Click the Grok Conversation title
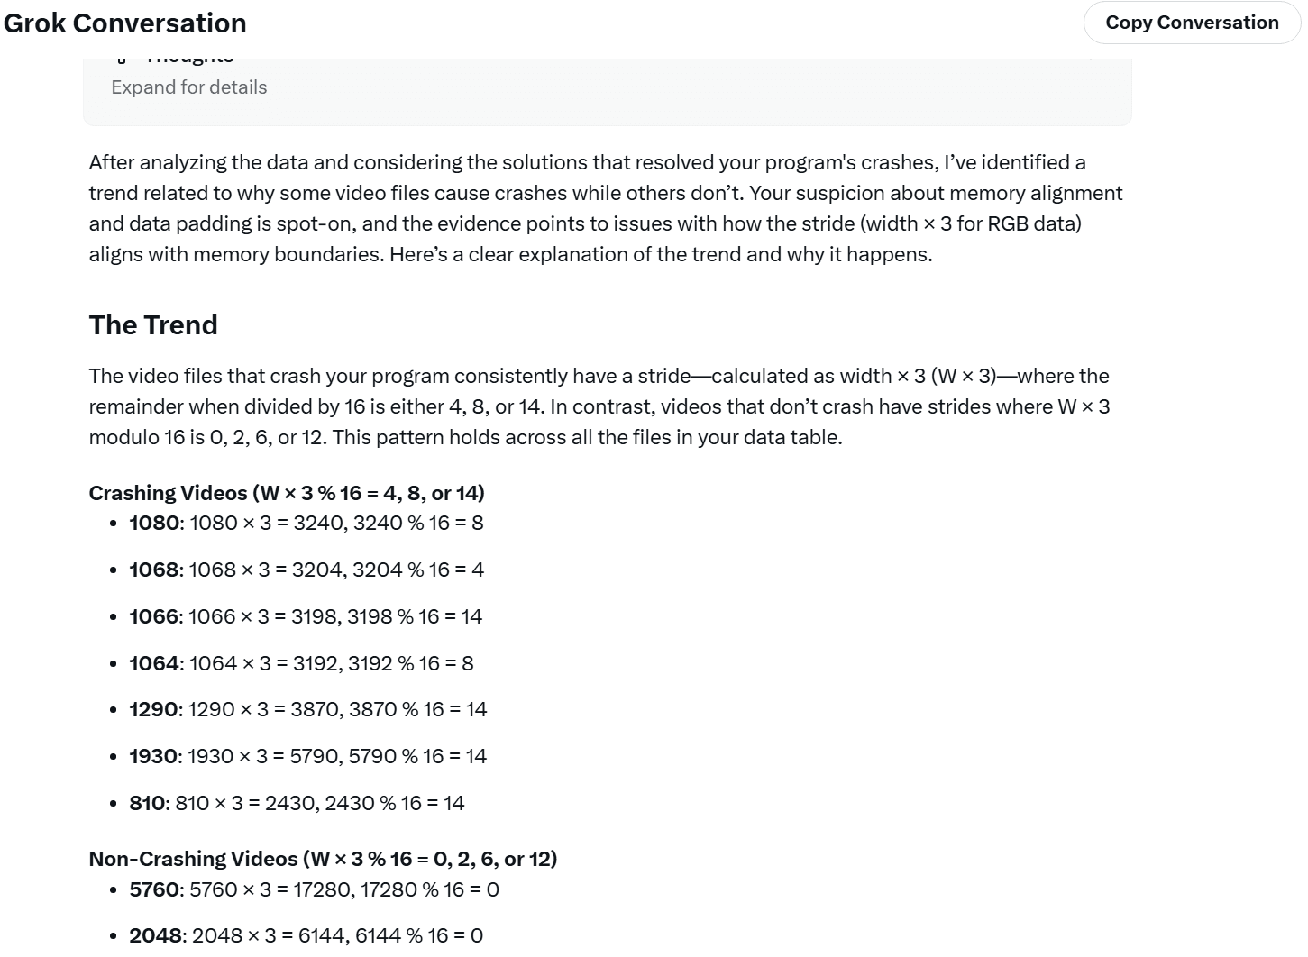Screen dimensions: 1308x957 [124, 23]
